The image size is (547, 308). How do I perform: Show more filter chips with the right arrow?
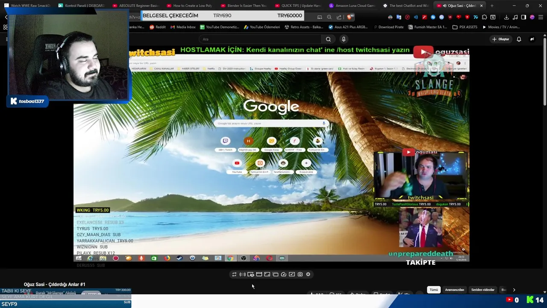click(514, 290)
